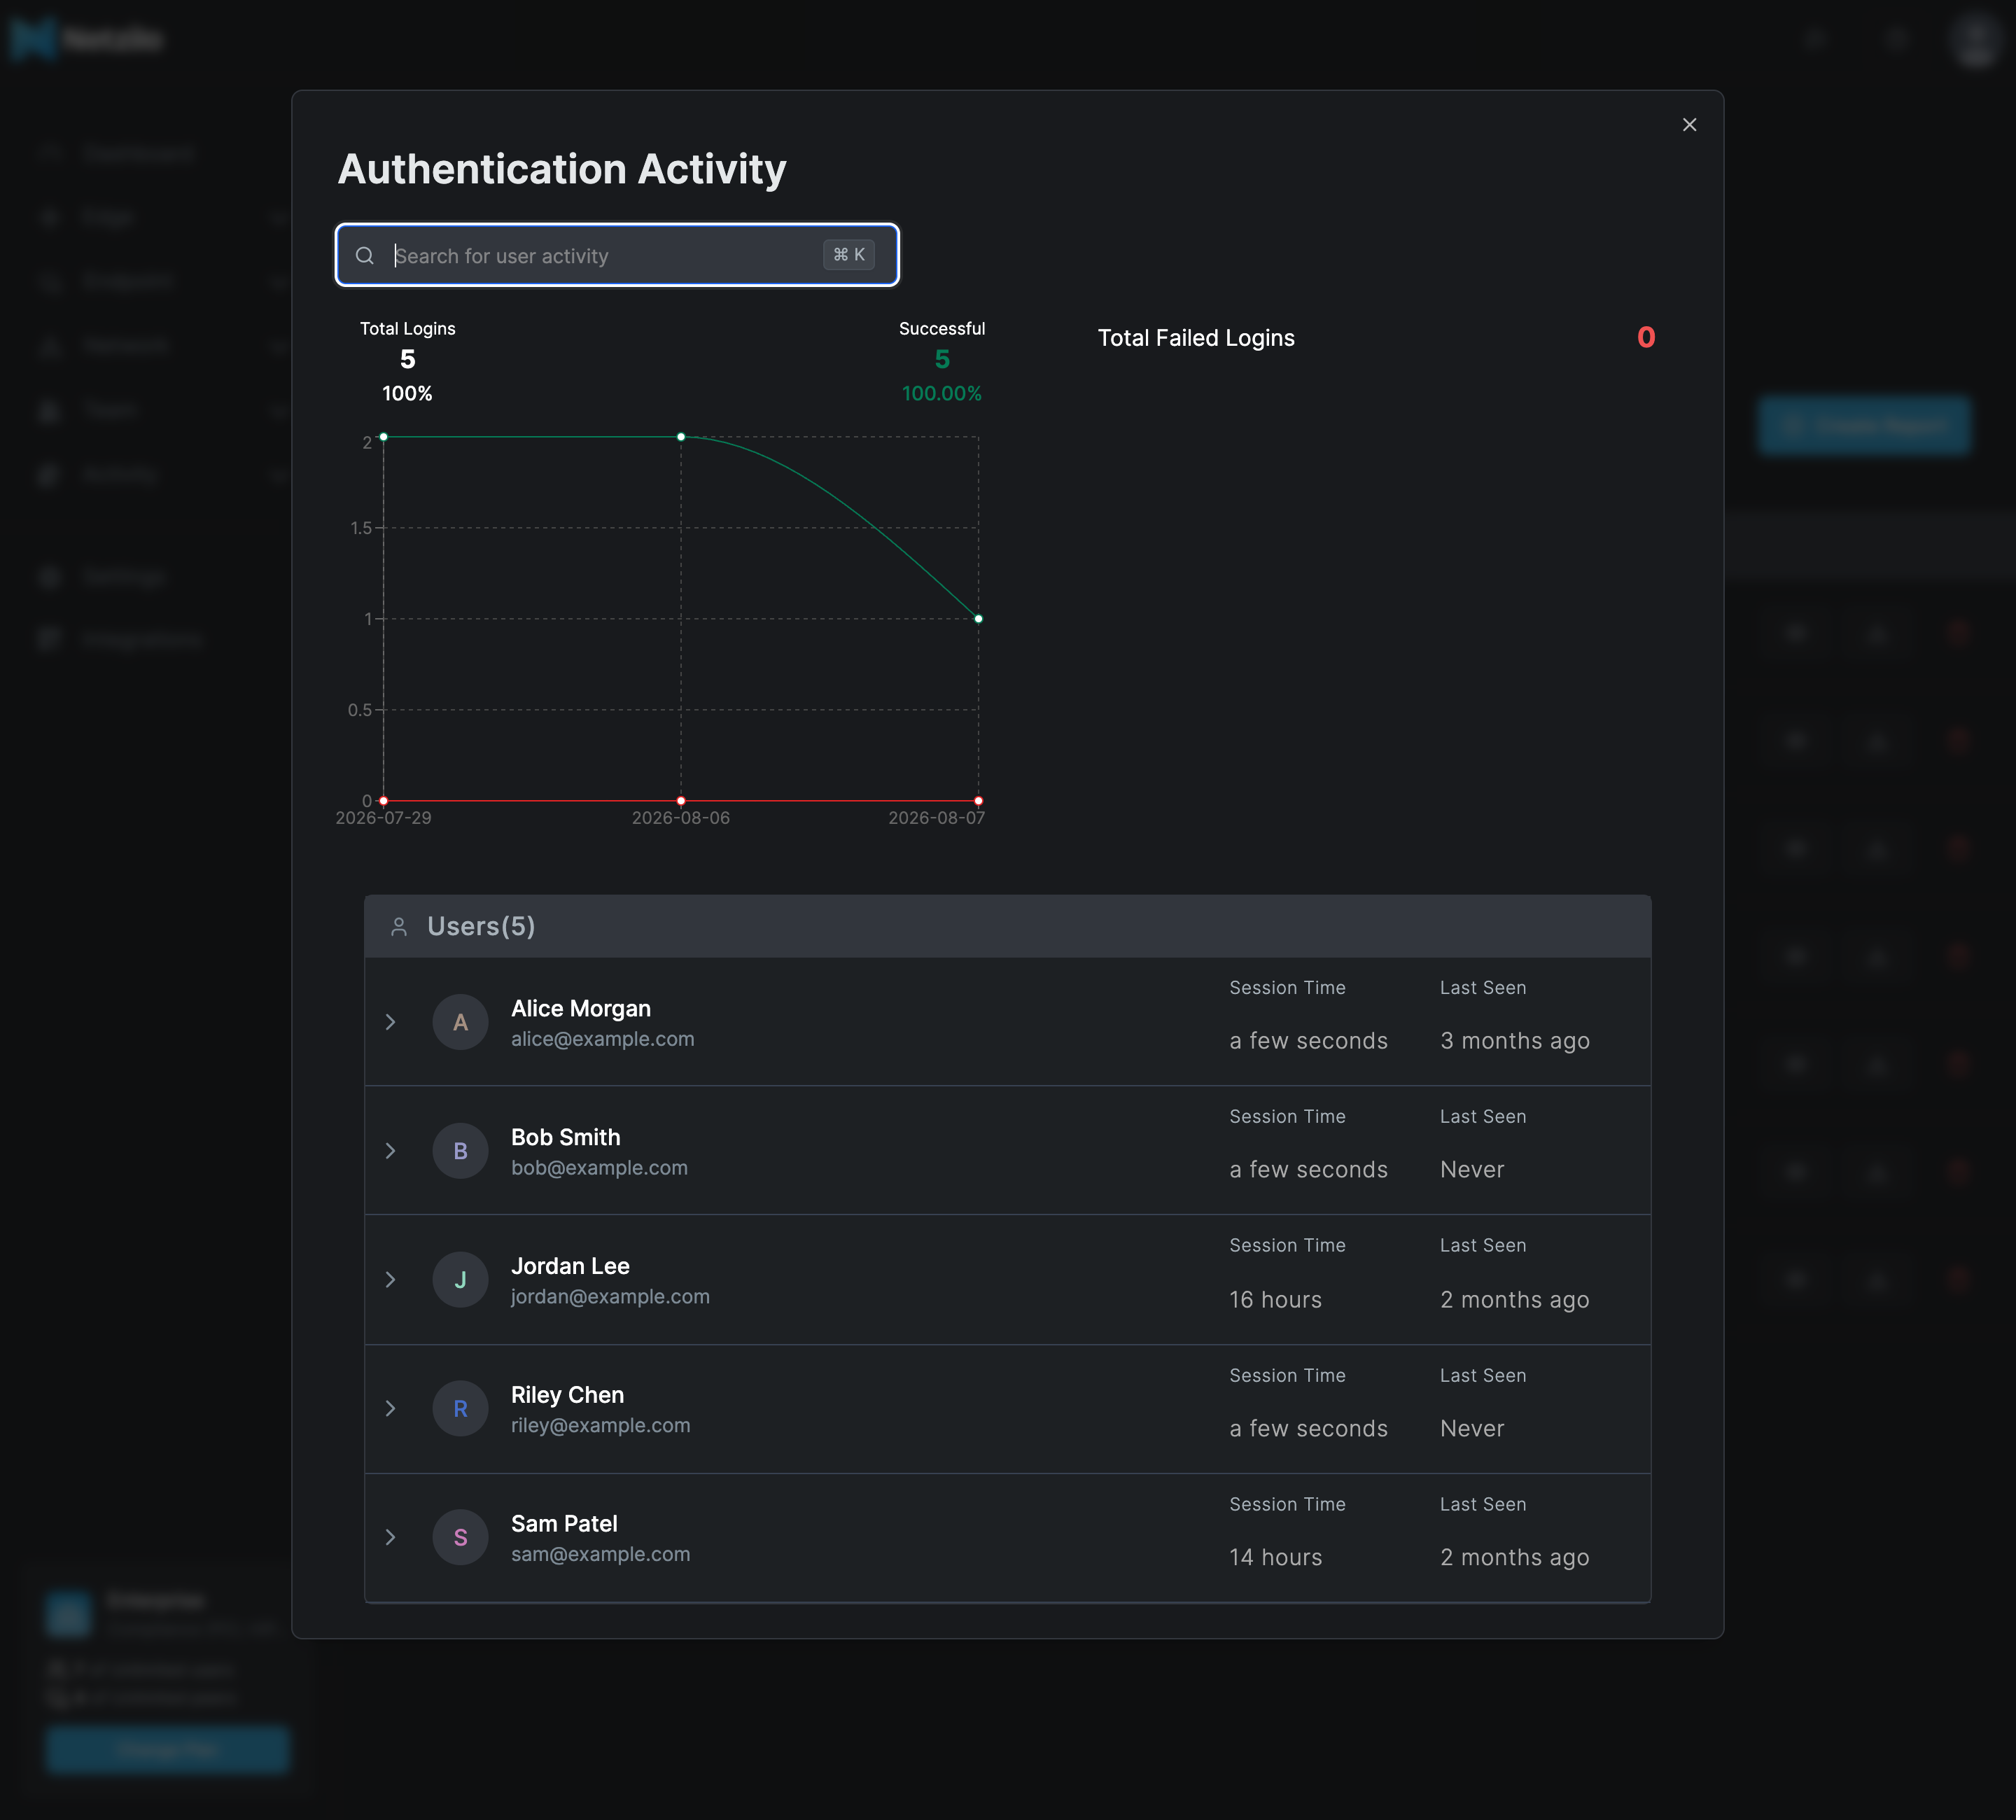Viewport: 2016px width, 1820px height.
Task: Click email jordan@example.com
Action: coord(611,1297)
